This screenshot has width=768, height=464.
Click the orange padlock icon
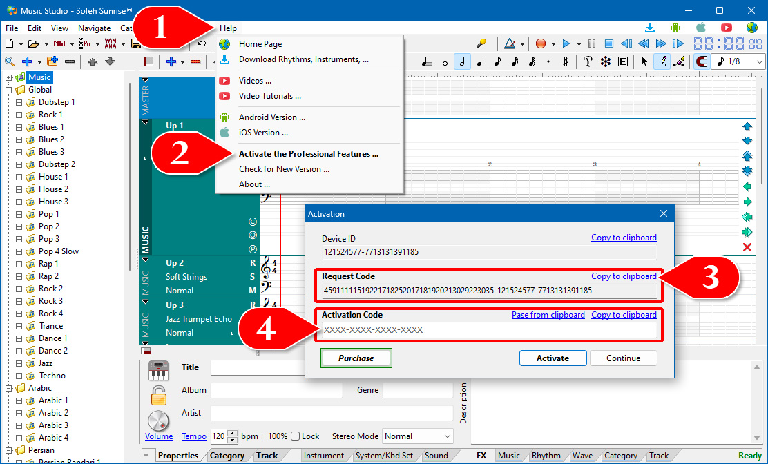click(159, 395)
